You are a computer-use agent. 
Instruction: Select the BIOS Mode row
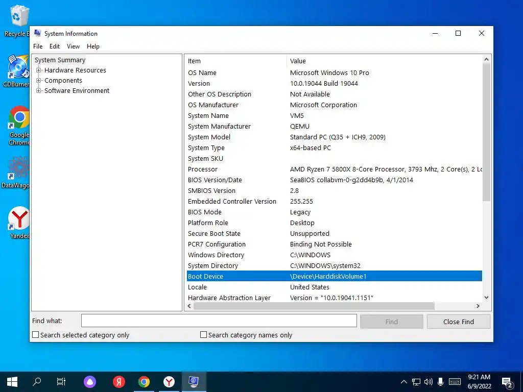tap(334, 212)
